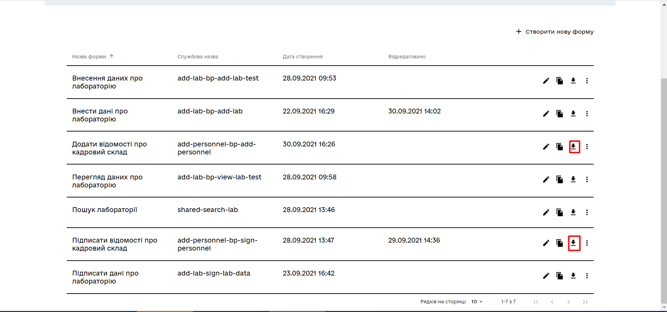Open more options for add-lab-bp-view-lab-test row
This screenshot has height=312, width=667.
[x=587, y=179]
